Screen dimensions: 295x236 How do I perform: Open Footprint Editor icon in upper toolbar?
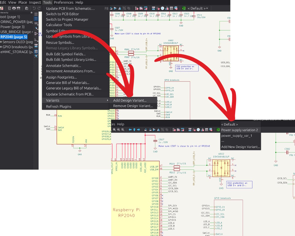pos(145,8)
